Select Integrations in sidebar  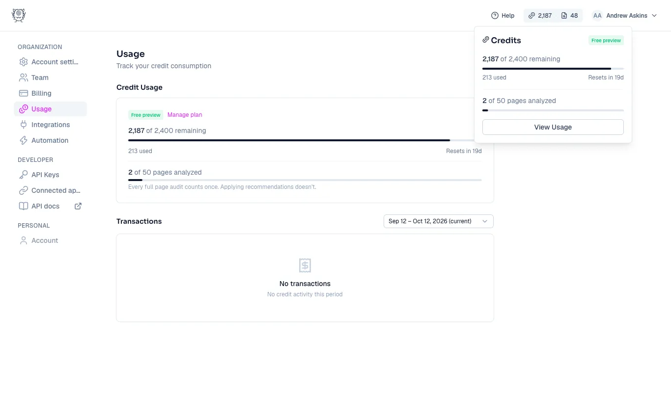pyautogui.click(x=50, y=125)
